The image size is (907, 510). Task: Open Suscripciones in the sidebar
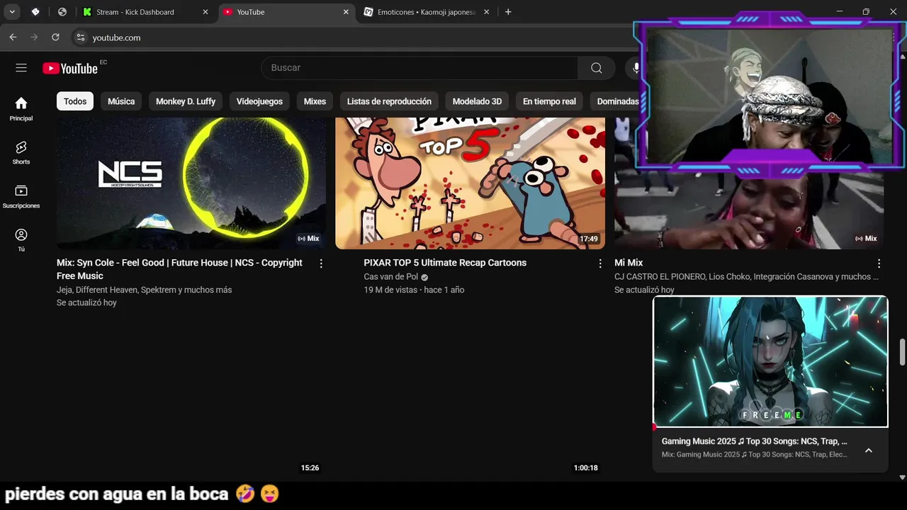click(21, 196)
